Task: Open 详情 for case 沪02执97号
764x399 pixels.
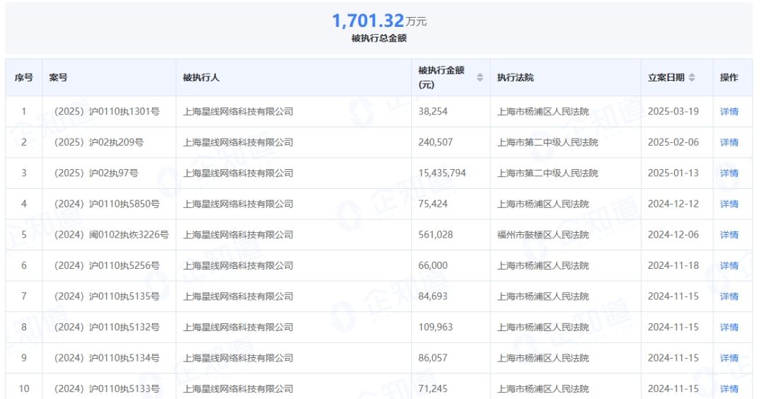Action: (729, 173)
